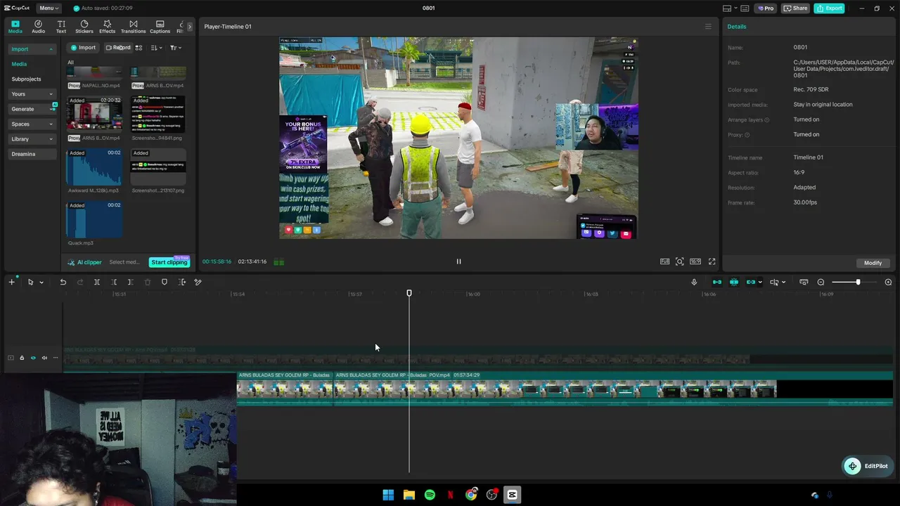Open the CapCut Menu dropdown

tap(49, 8)
